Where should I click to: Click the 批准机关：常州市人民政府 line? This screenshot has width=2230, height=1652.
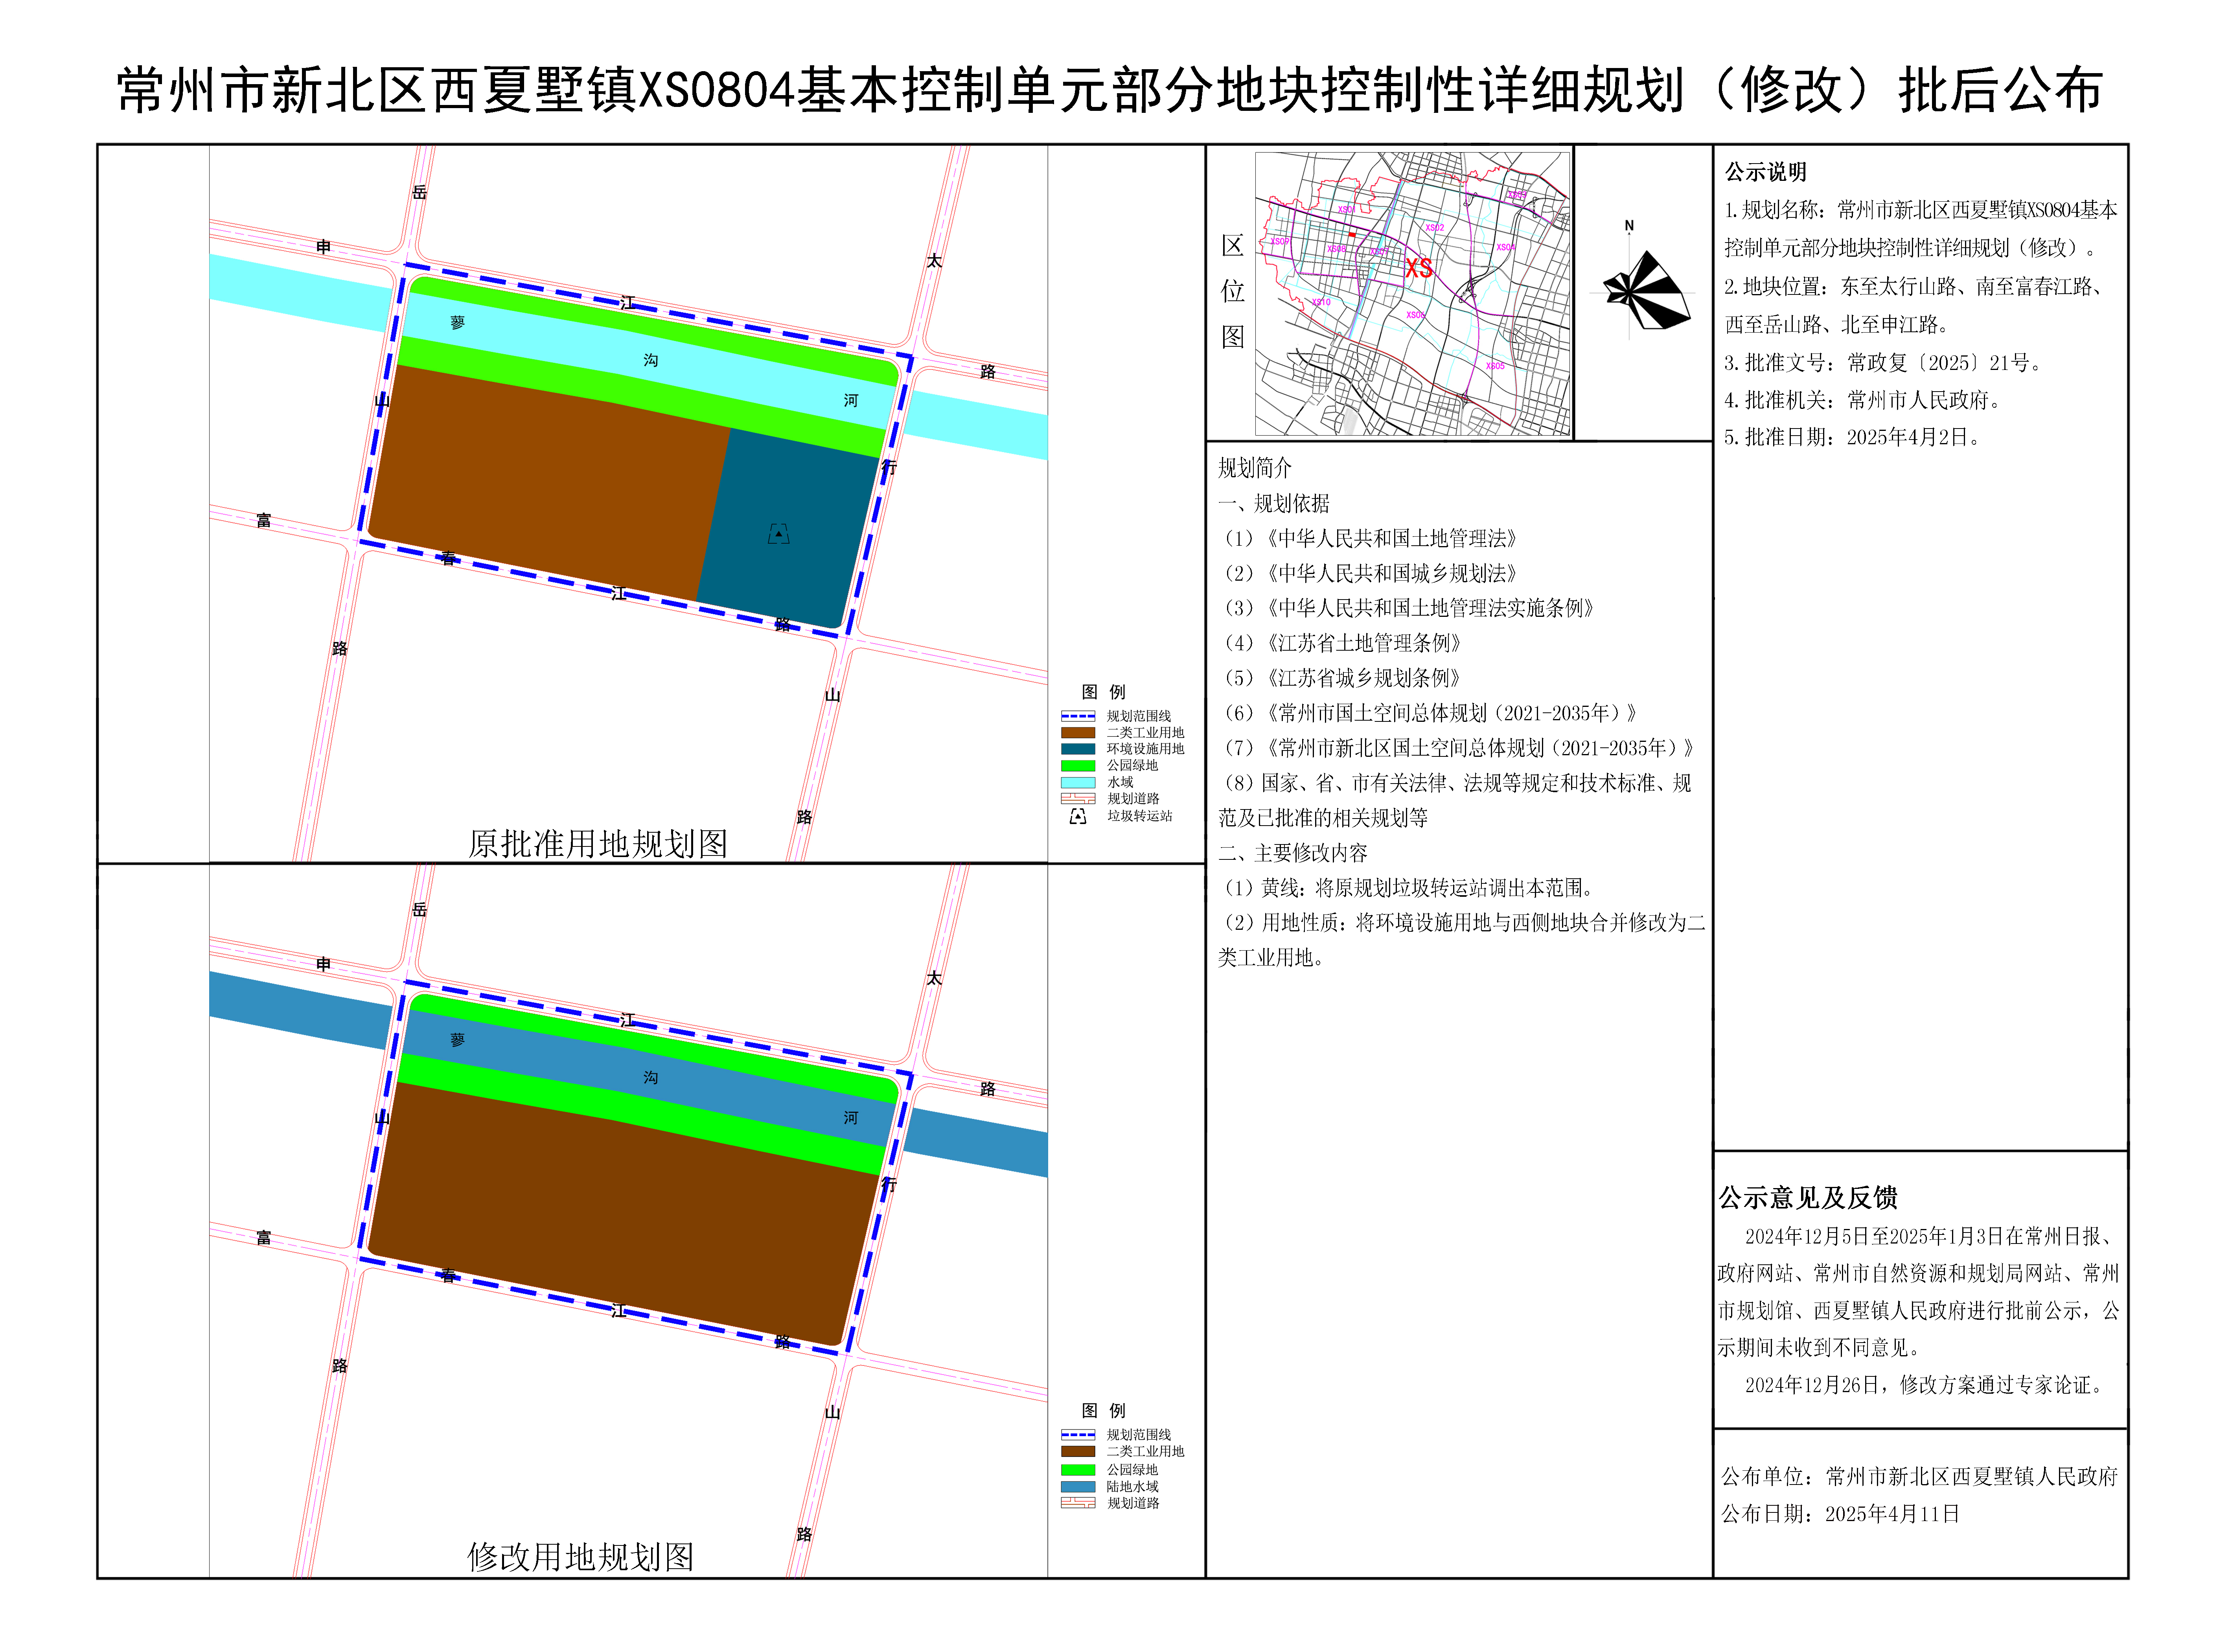(x=1864, y=400)
